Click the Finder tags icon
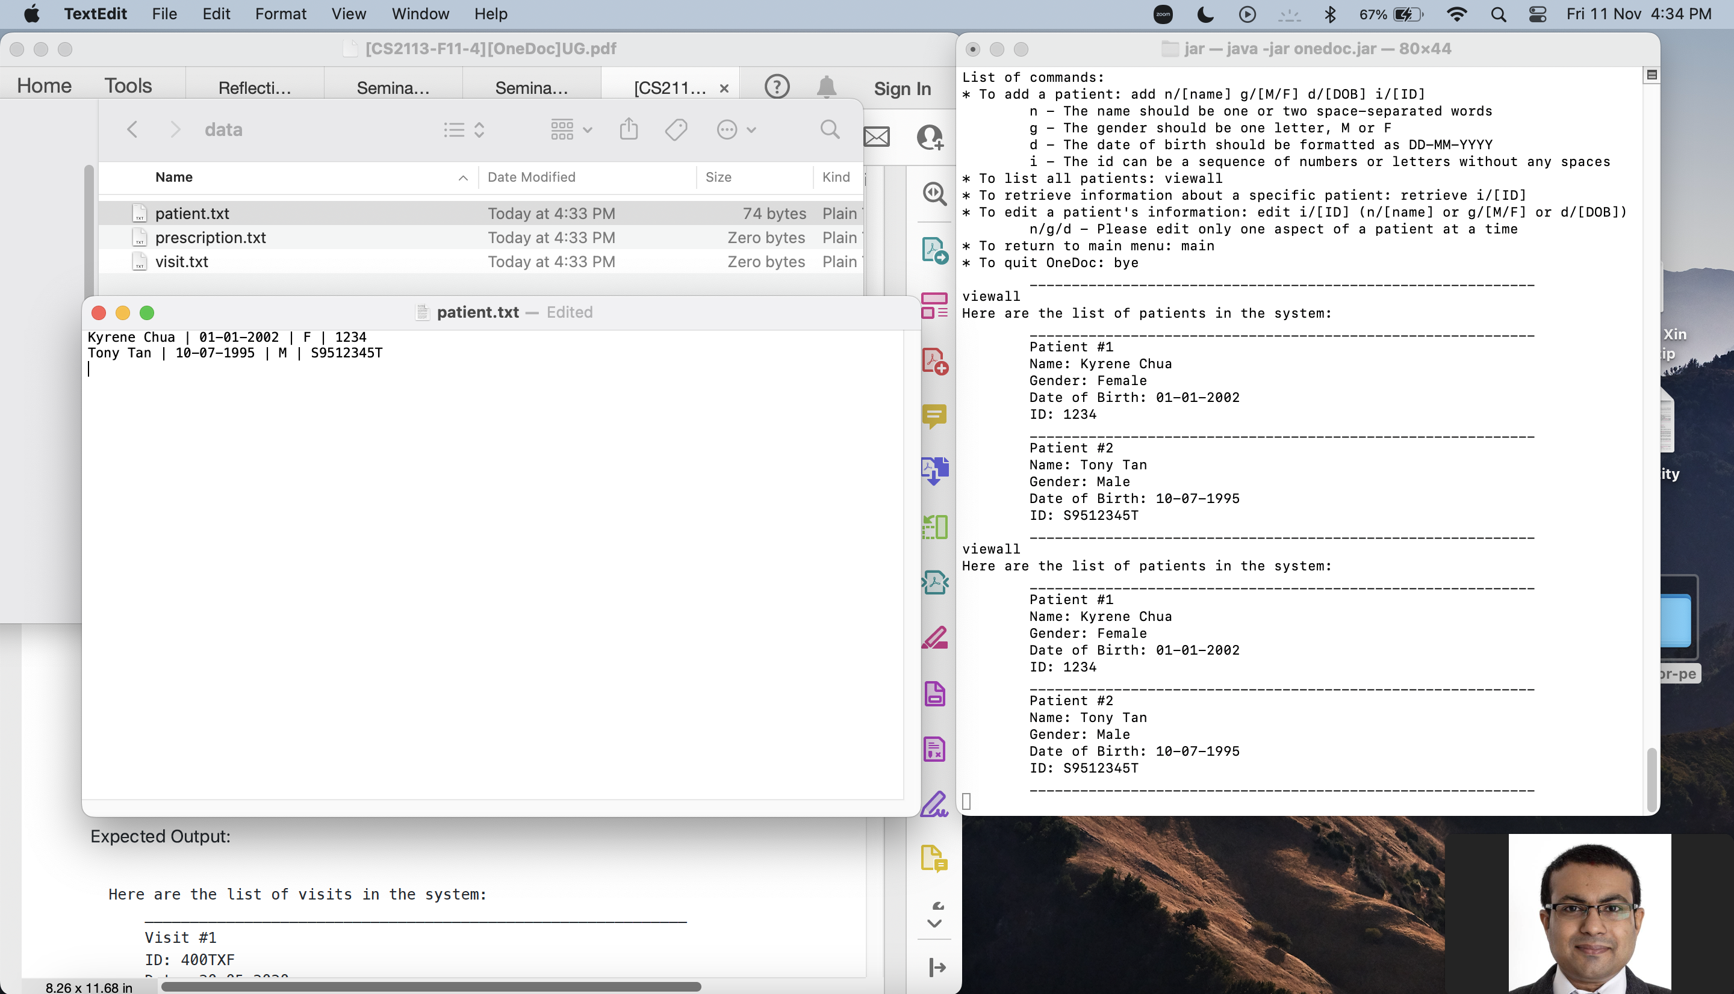This screenshot has height=994, width=1734. [x=676, y=130]
